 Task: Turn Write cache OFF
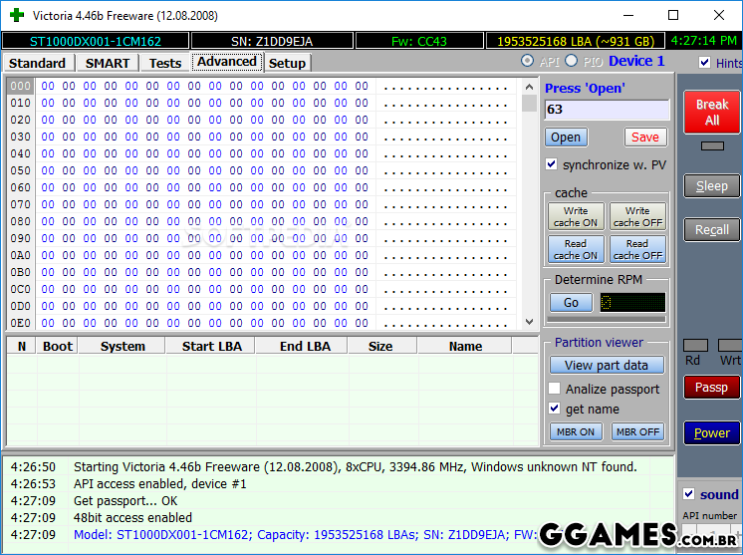[637, 217]
